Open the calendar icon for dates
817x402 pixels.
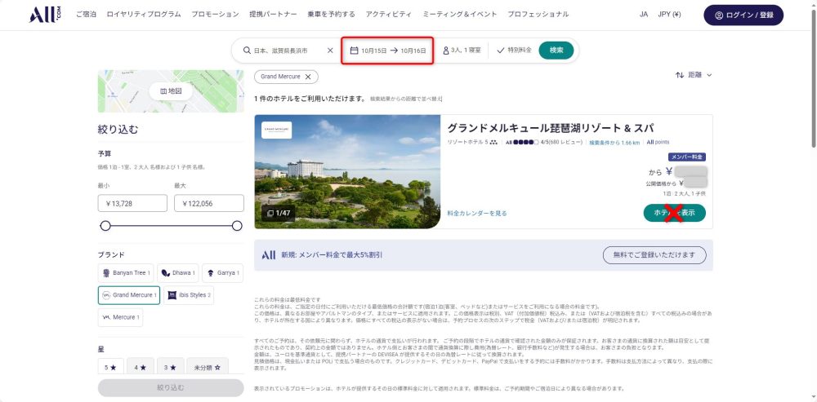(x=354, y=51)
